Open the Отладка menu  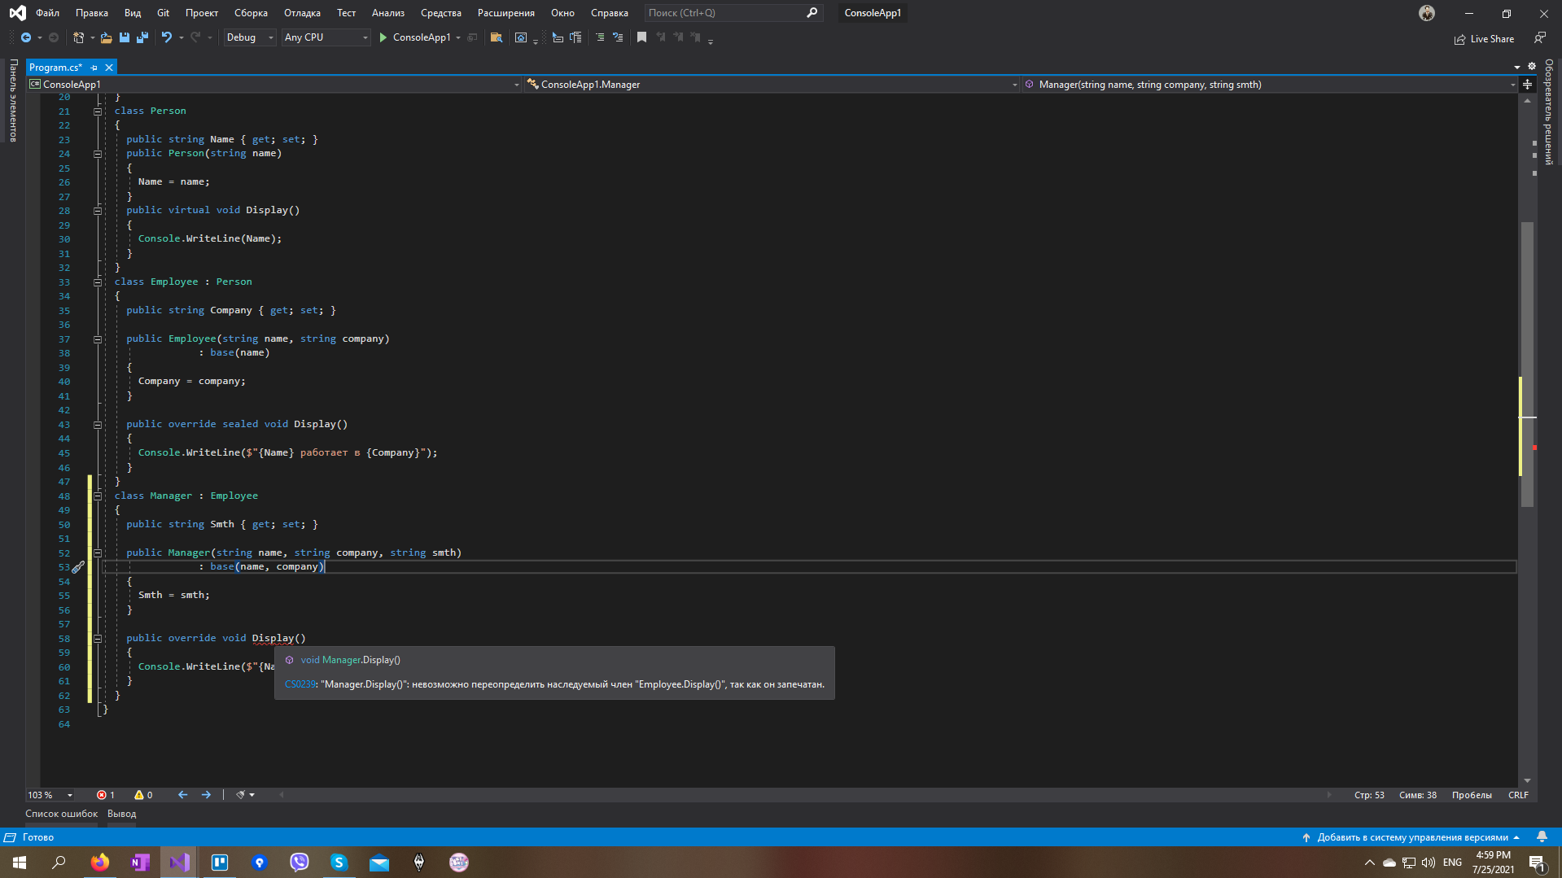click(x=302, y=13)
